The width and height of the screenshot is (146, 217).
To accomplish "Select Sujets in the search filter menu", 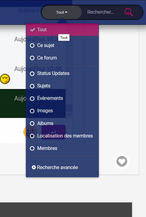I will [62, 86].
